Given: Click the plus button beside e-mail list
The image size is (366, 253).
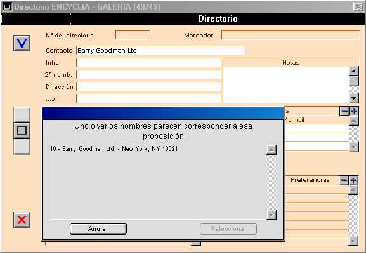Looking at the screenshot, I should 354,111.
